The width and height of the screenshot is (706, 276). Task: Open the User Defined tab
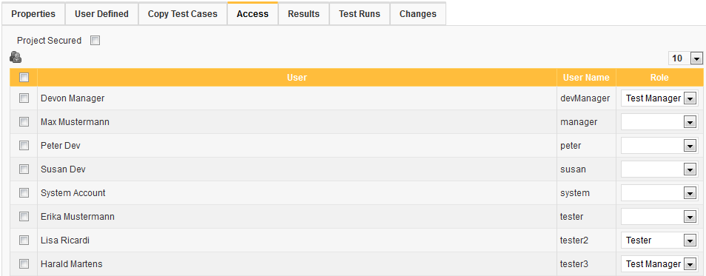102,14
